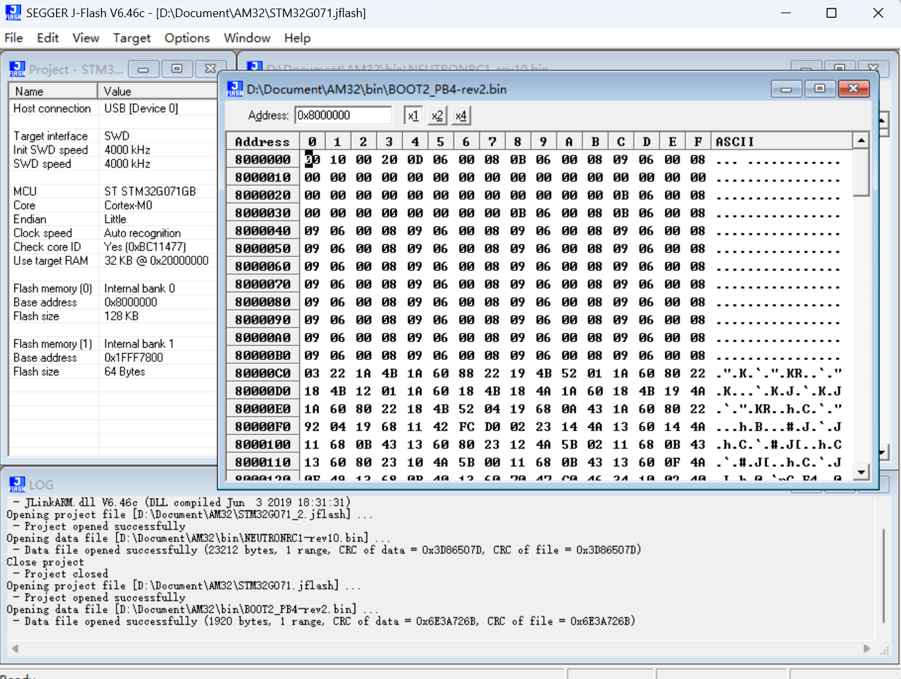Click Host connection row in Project panel

[x=113, y=108]
